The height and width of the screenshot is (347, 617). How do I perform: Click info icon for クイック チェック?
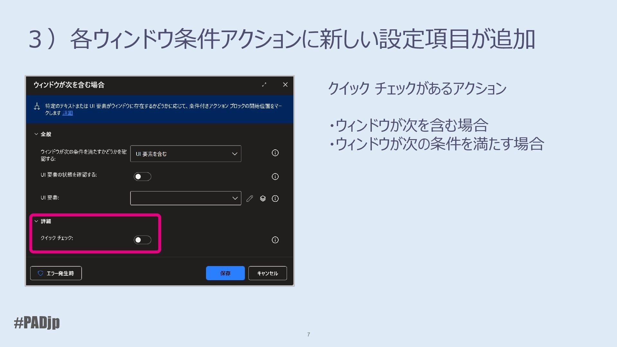tap(275, 240)
